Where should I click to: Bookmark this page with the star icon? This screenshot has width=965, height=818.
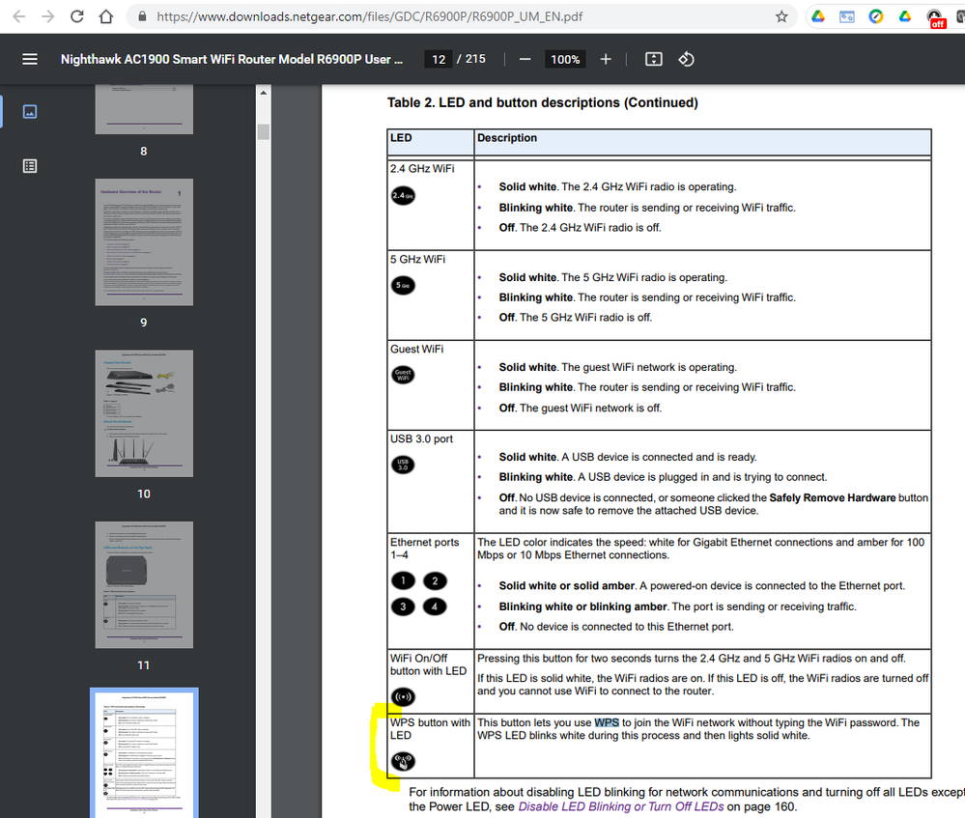[x=781, y=16]
